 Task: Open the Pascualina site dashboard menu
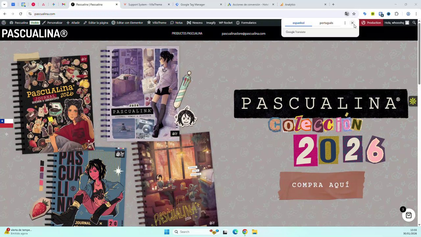(x=19, y=23)
